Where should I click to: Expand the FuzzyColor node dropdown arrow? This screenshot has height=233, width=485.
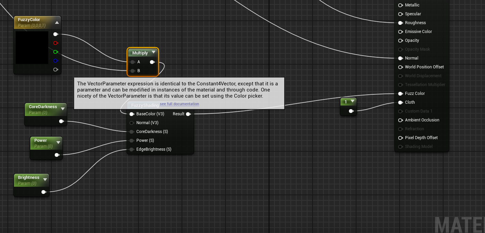(x=57, y=22)
